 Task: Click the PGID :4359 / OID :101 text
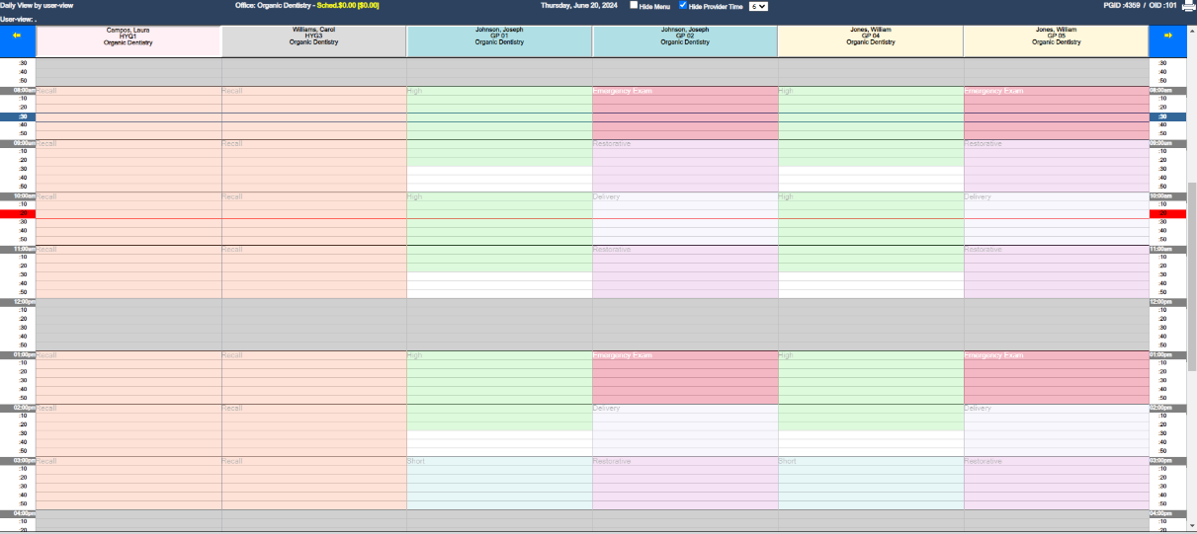[x=1141, y=6]
